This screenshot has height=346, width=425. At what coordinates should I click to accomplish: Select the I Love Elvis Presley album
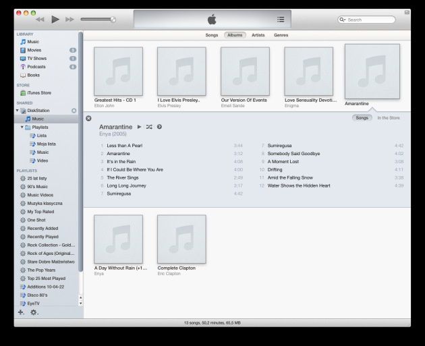pyautogui.click(x=181, y=71)
